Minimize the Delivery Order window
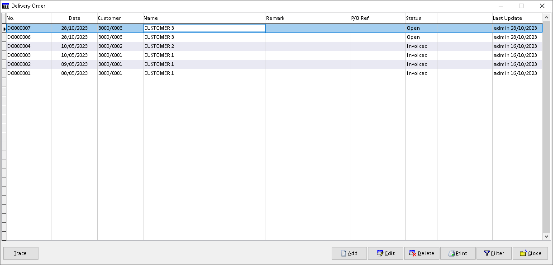This screenshot has width=553, height=265. [501, 6]
